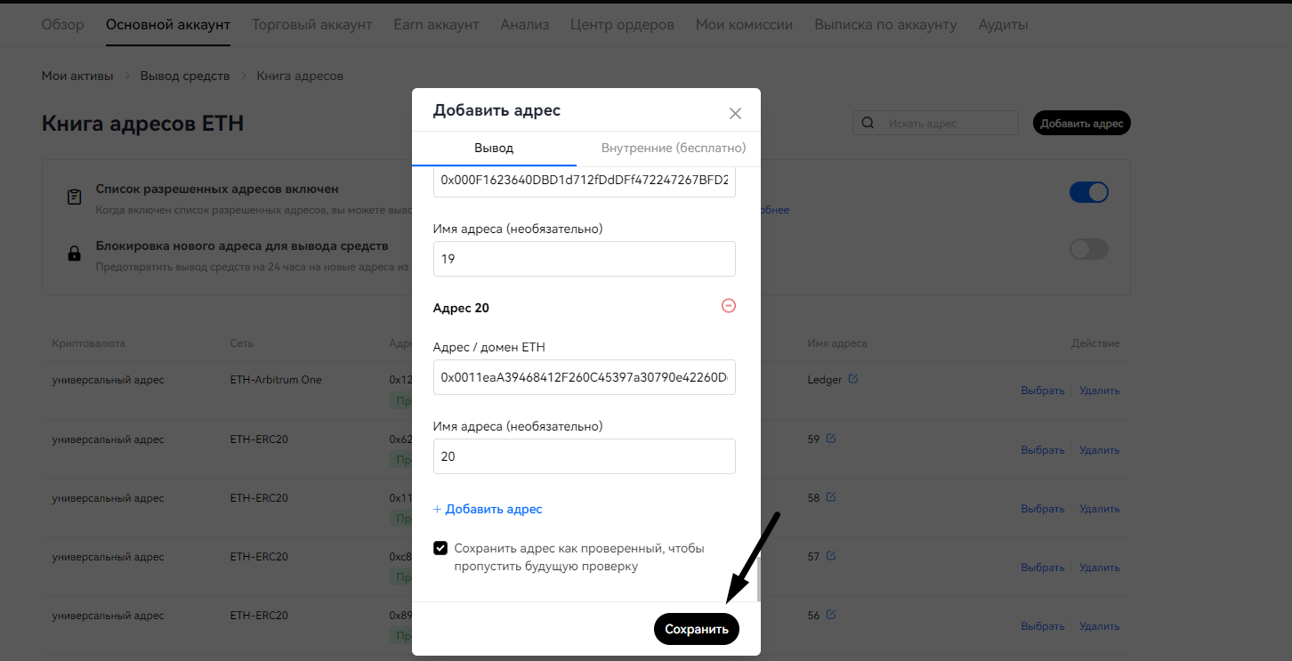The image size is (1292, 661).
Task: Go to the Анализ tab
Action: coord(525,24)
